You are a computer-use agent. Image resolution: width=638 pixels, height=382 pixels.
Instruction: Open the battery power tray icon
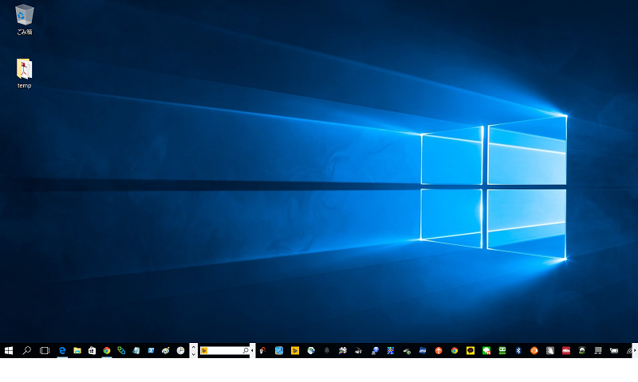tap(614, 350)
